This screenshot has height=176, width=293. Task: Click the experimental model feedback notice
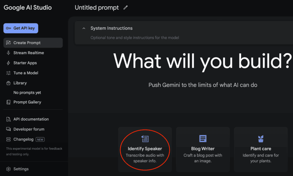click(34, 152)
